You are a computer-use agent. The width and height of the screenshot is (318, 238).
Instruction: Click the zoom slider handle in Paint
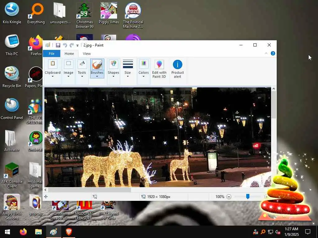point(248,196)
